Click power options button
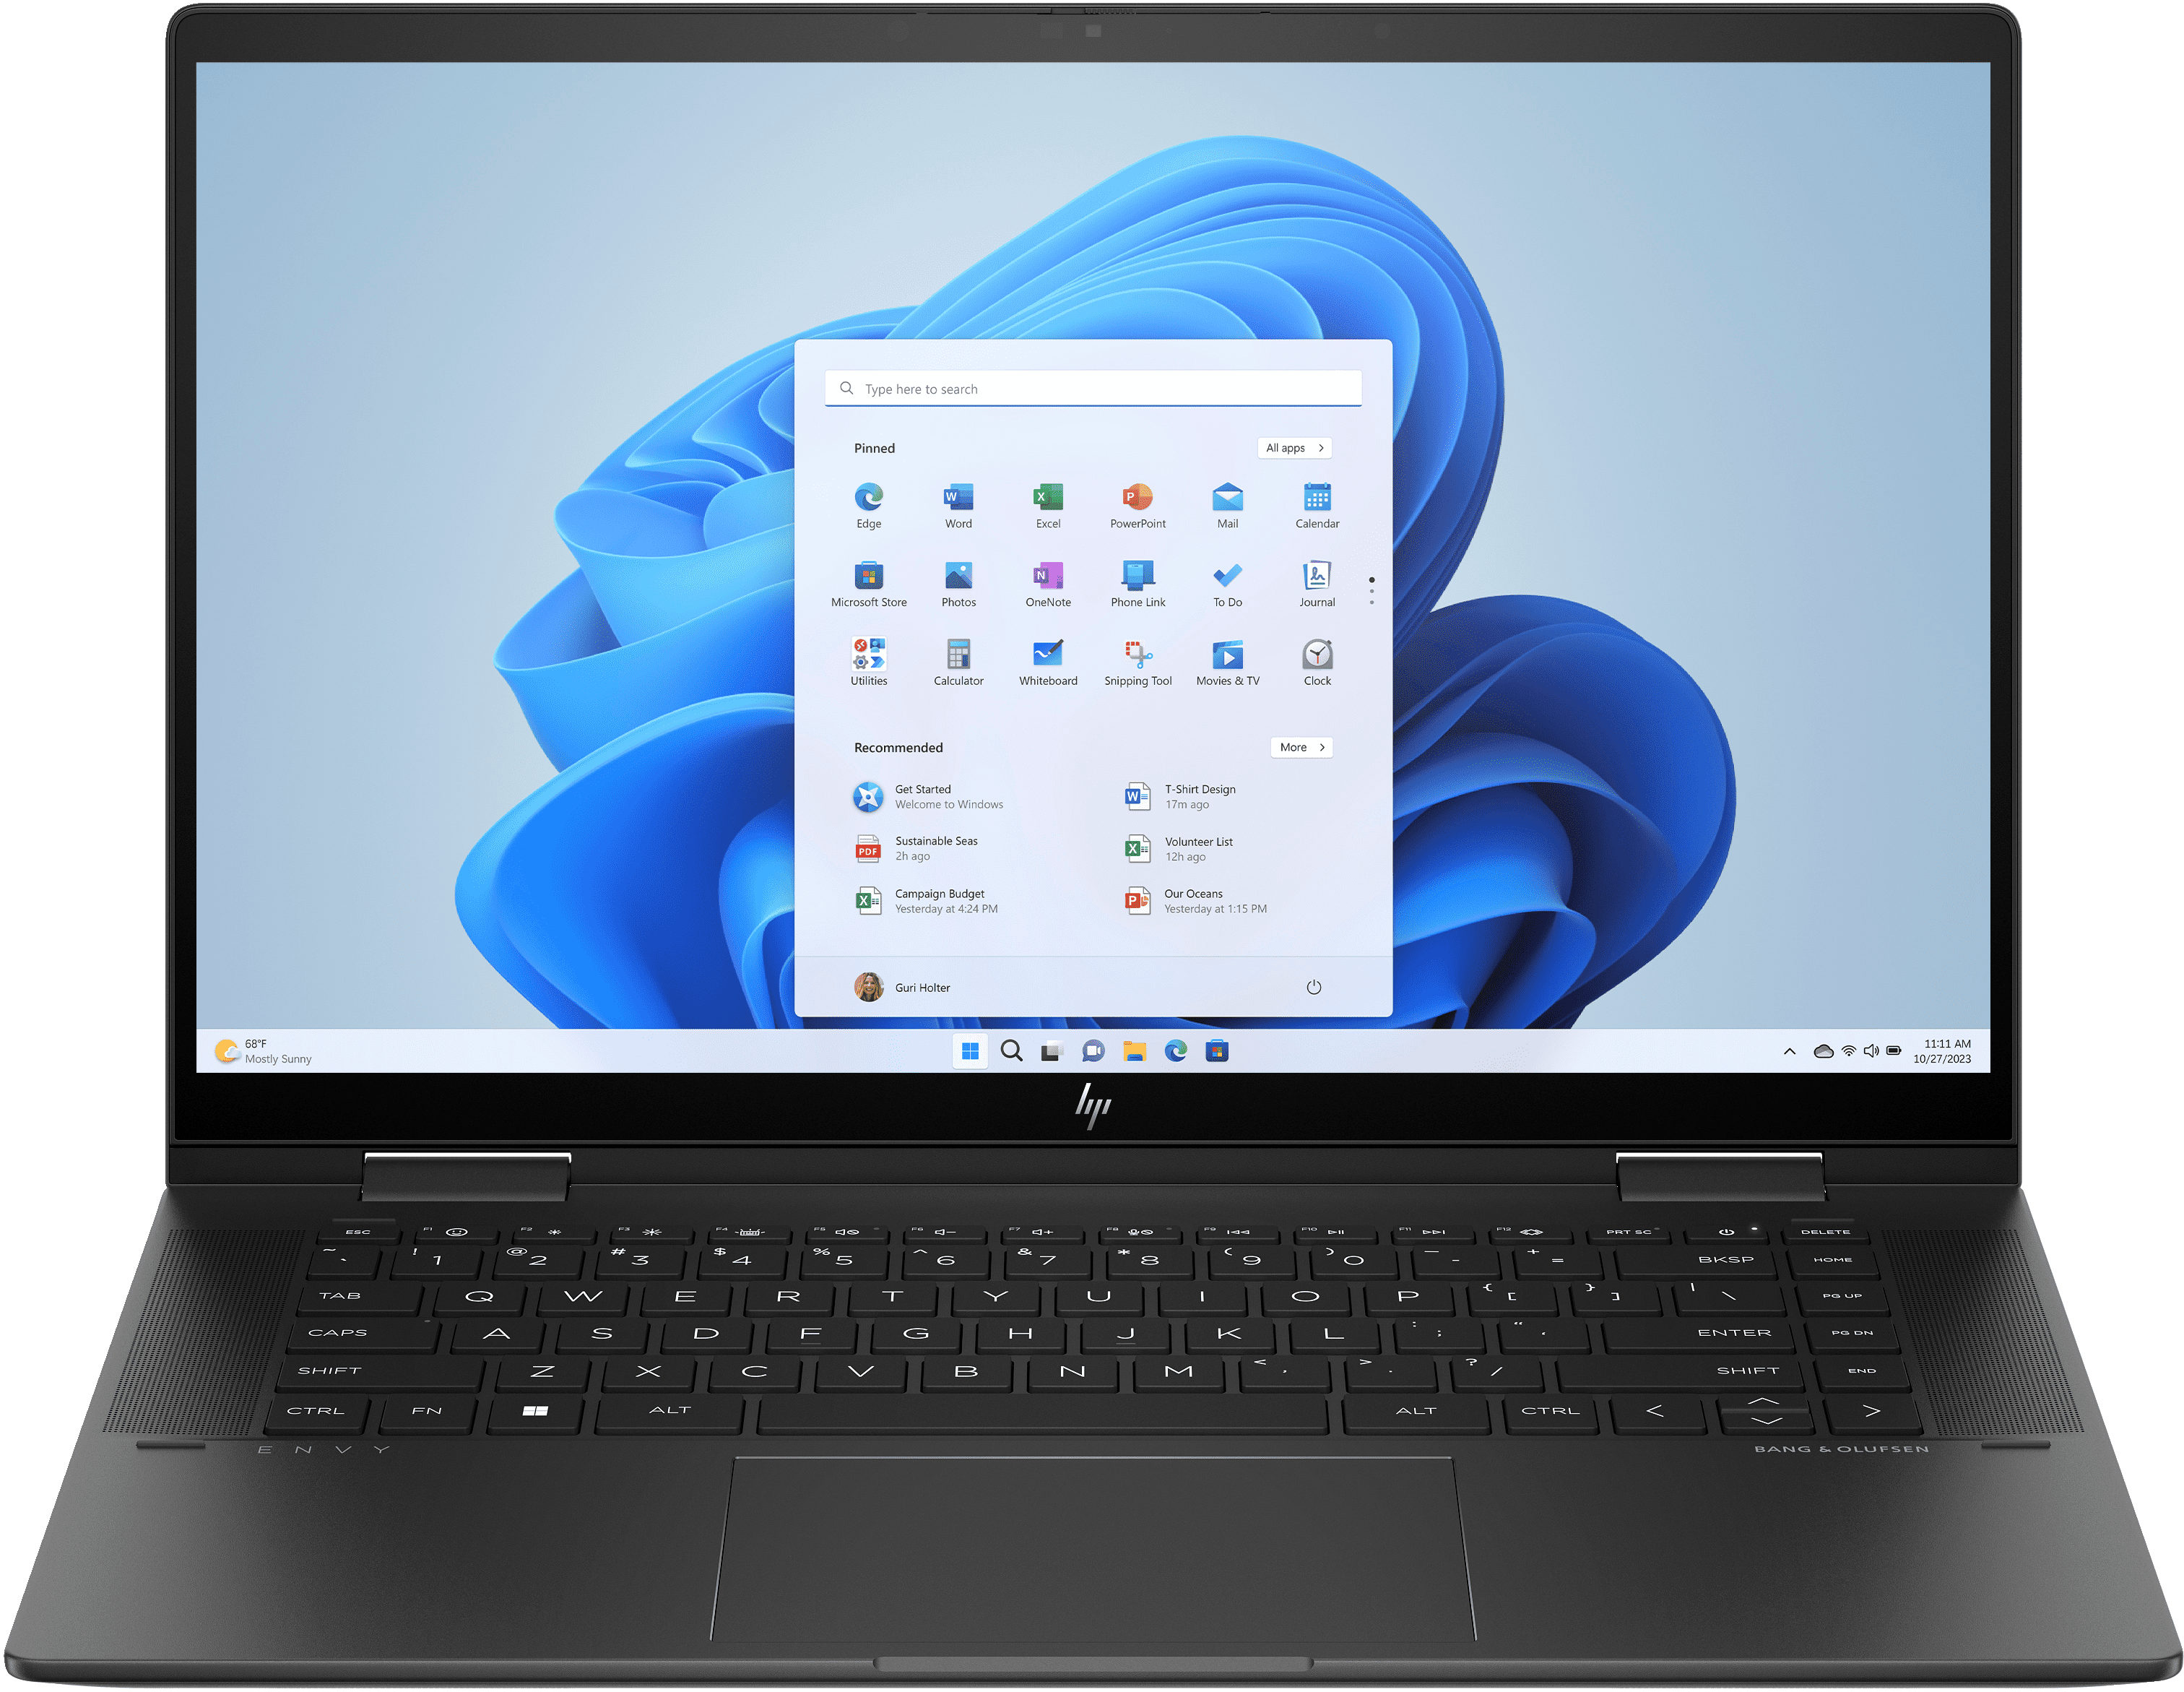2184x1692 pixels. 1319,988
